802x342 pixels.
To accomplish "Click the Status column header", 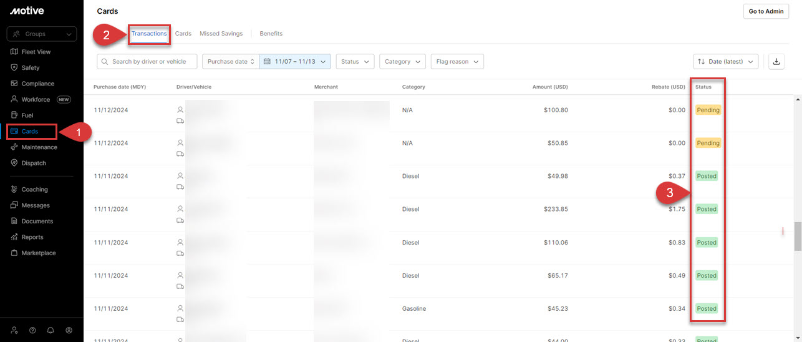I will point(703,87).
